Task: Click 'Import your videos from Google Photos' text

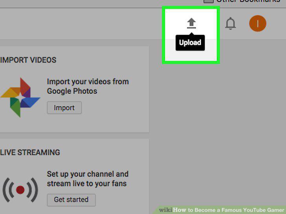Action: pyautogui.click(x=88, y=86)
